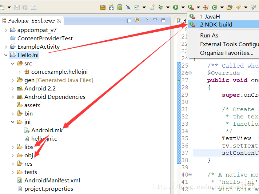Expand the appcompat_v7 project

[6, 30]
